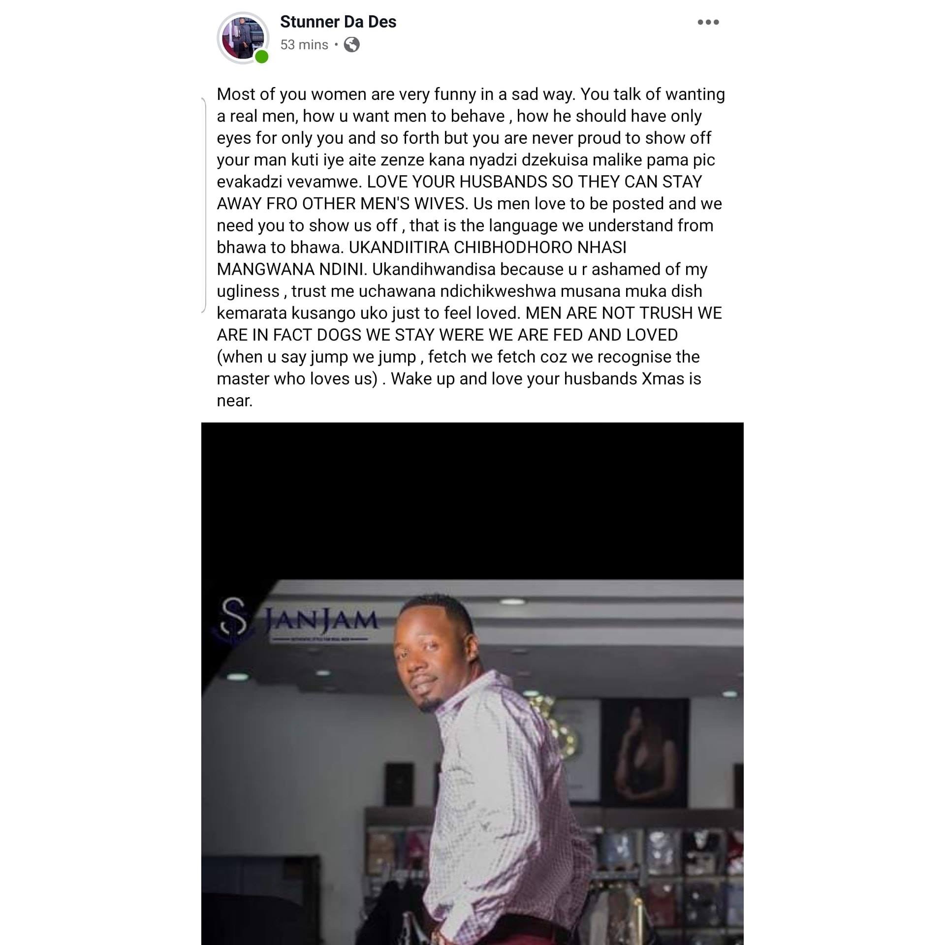
Task: Click the black upper area of the photo
Action: (x=472, y=501)
